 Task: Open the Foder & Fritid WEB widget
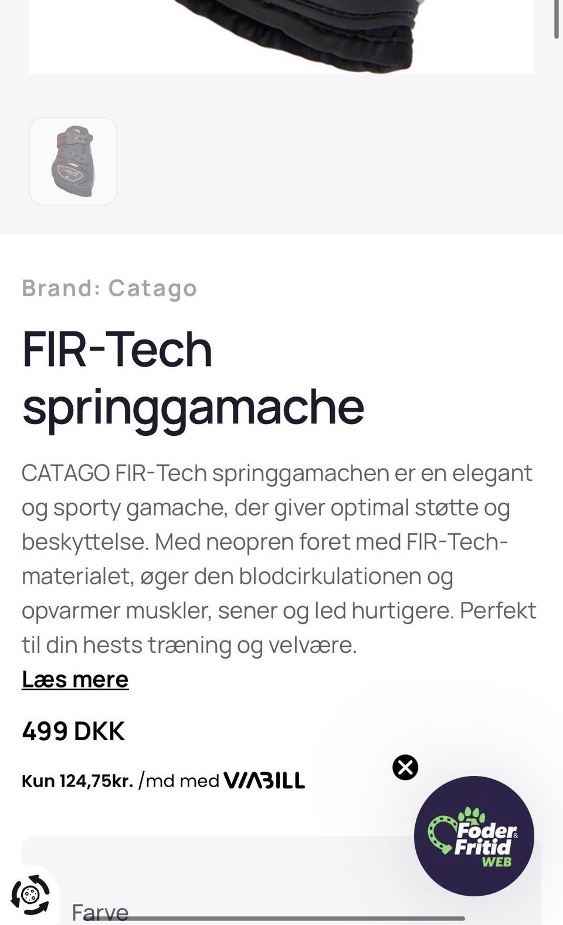pos(474,836)
